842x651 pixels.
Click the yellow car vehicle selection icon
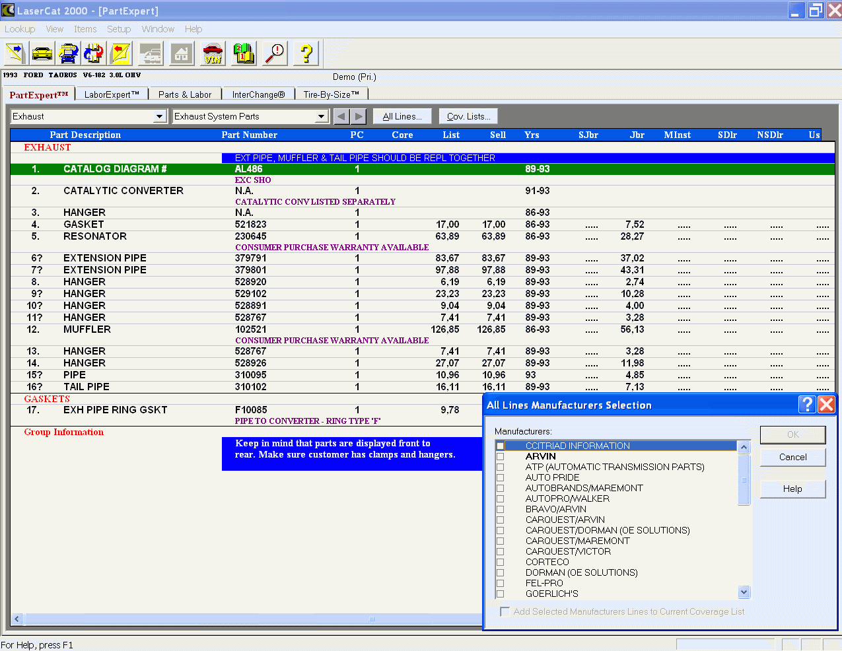coord(42,53)
